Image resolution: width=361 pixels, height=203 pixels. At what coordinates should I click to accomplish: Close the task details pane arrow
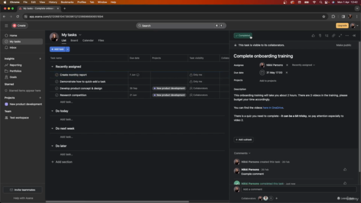coord(354,36)
